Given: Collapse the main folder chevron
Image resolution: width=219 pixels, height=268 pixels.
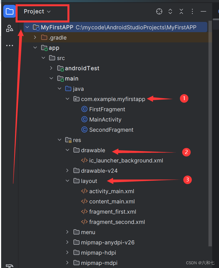Looking at the screenshot, I should click(x=51, y=79).
